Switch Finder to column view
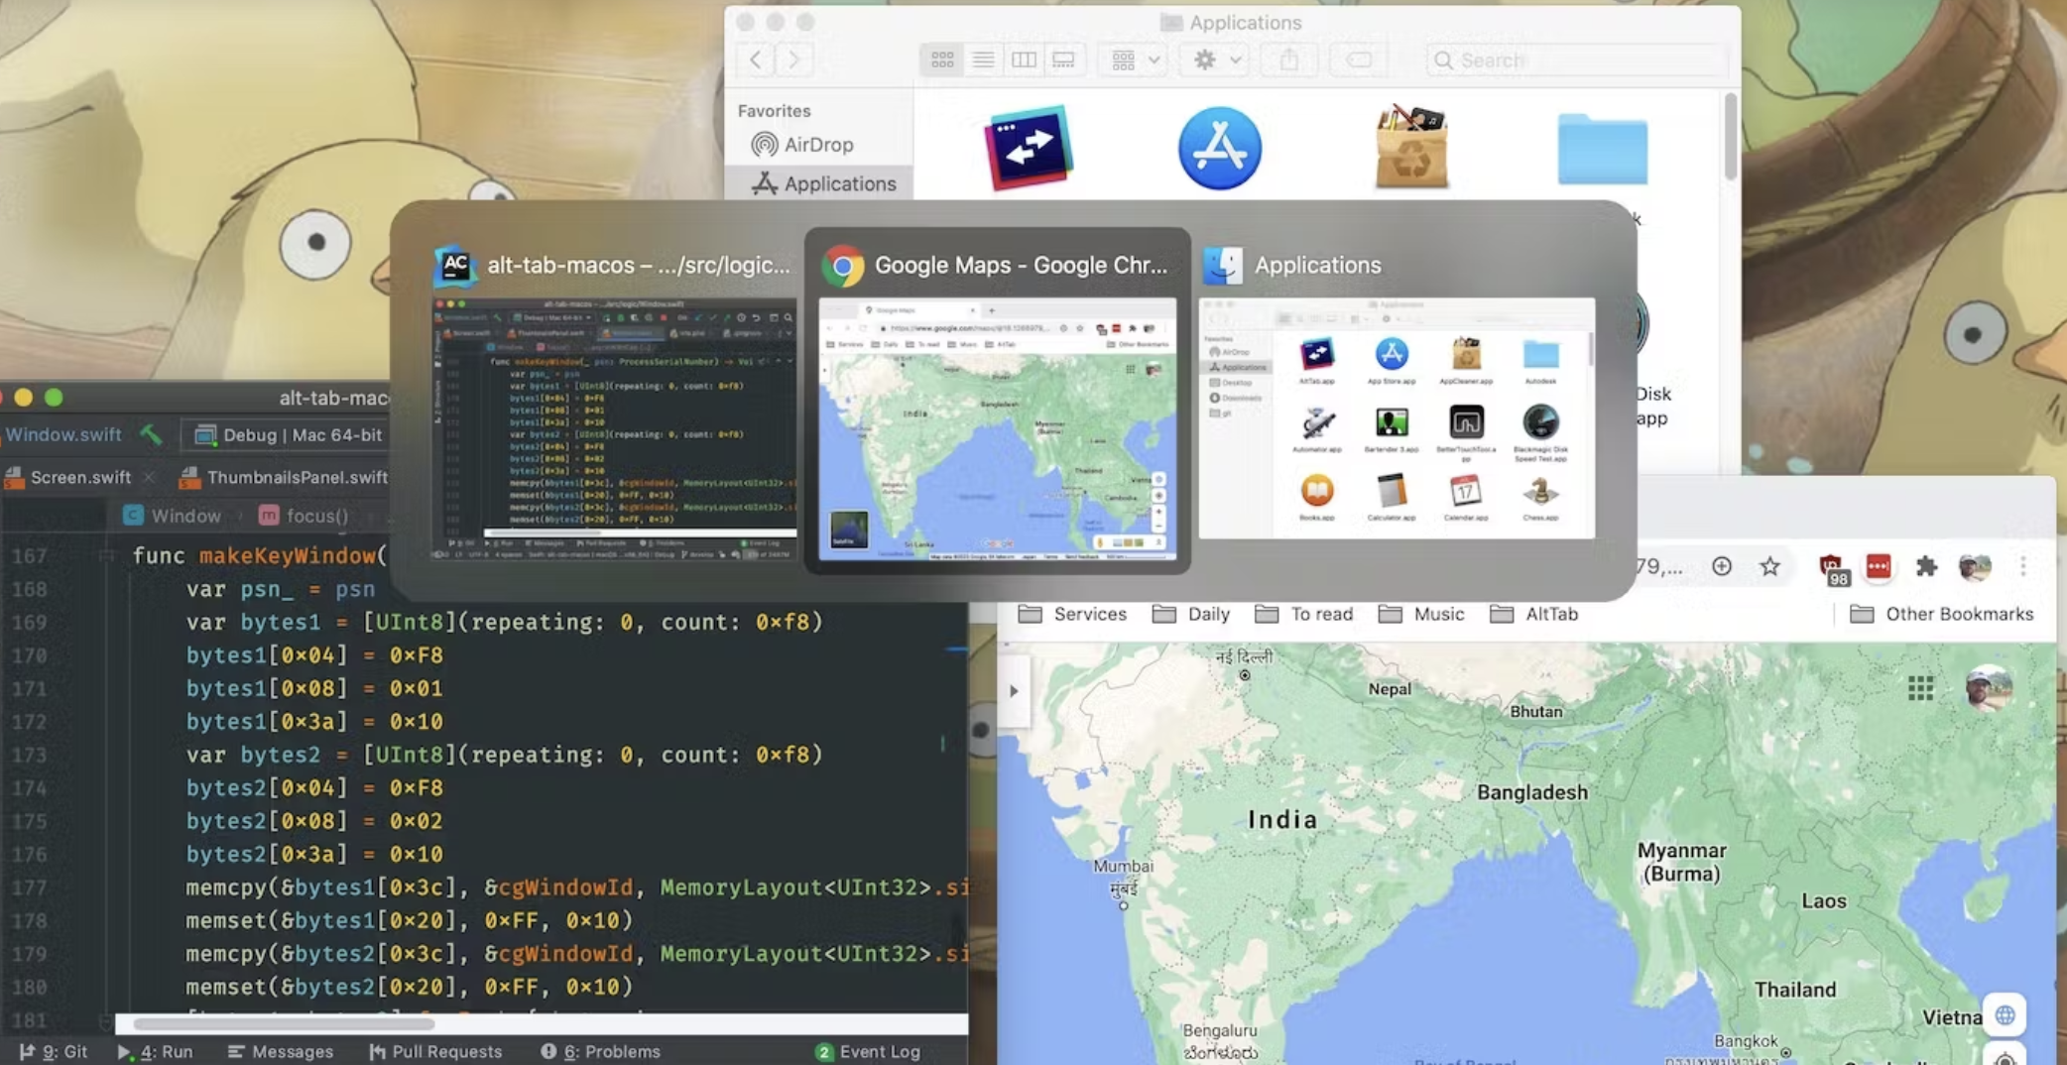The image size is (2067, 1065). pos(1024,60)
